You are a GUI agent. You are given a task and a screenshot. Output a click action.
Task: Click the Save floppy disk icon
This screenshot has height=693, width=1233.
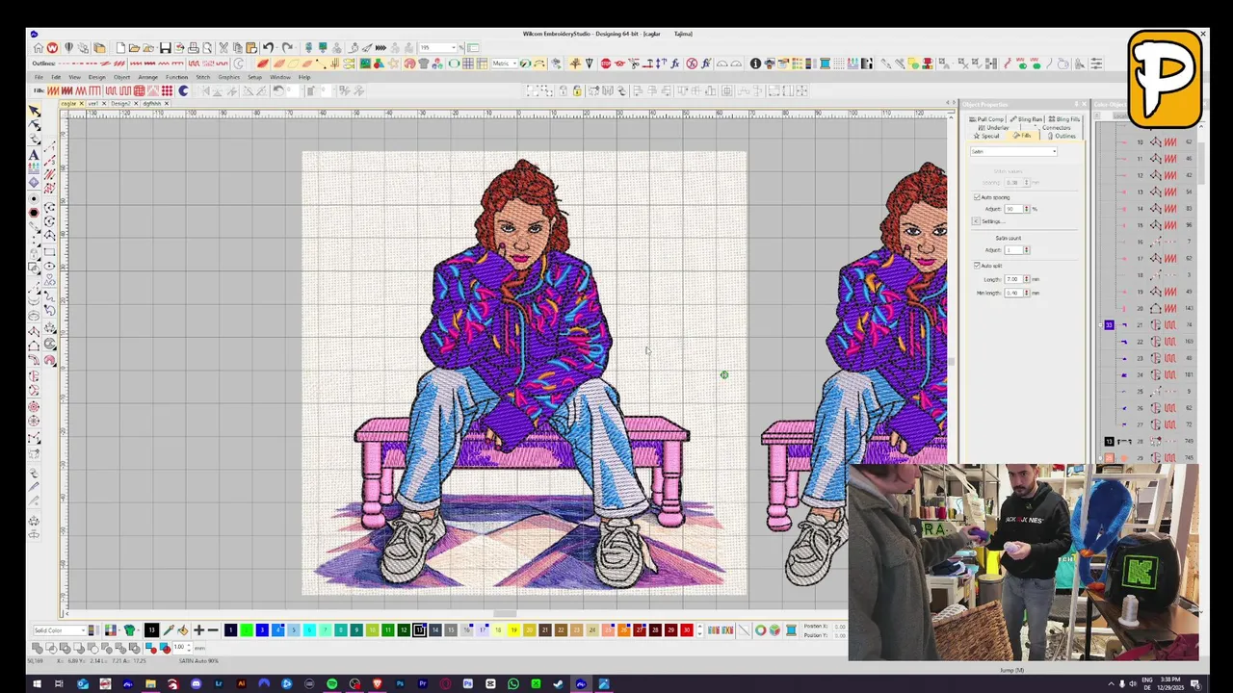tap(165, 47)
